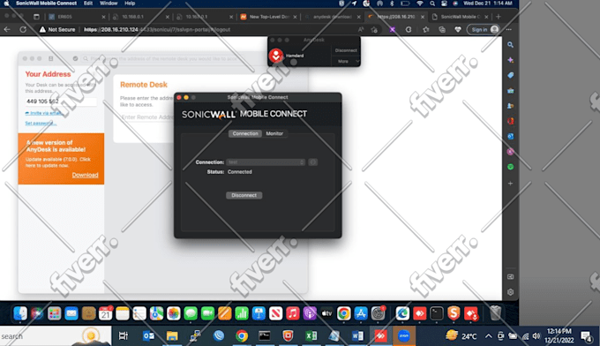The height and width of the screenshot is (346, 600).
Task: Go back in the browser
Action: click(x=7, y=29)
